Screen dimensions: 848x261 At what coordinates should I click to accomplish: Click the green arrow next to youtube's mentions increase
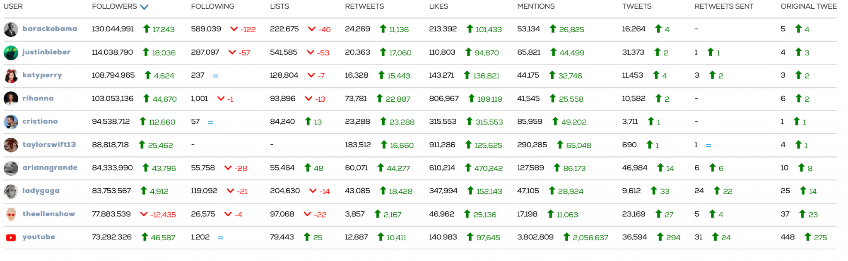tap(566, 237)
